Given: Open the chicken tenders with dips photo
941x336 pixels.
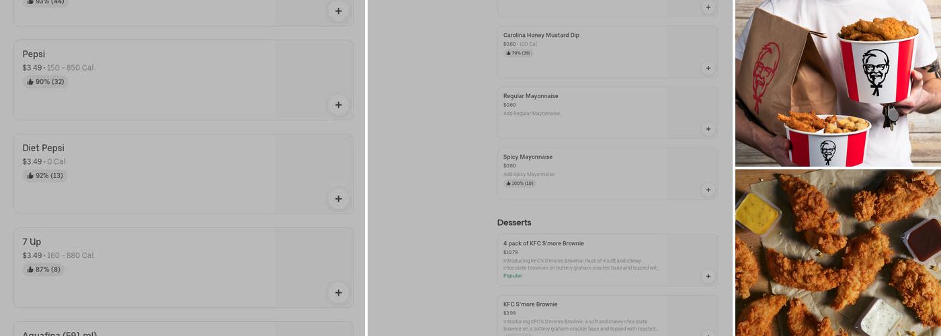Looking at the screenshot, I should coord(837,253).
